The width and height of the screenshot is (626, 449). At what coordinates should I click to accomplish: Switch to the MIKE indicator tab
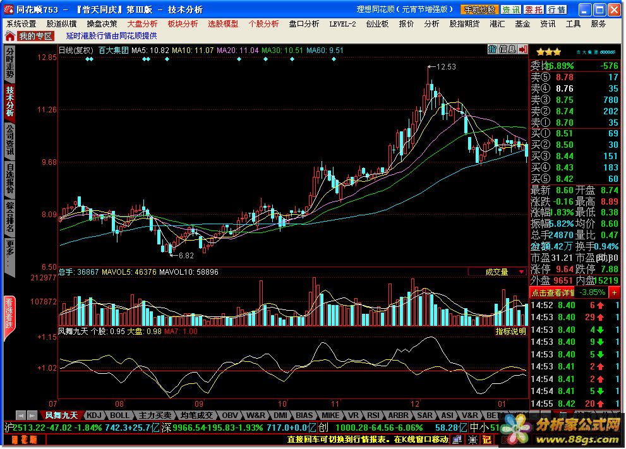click(x=330, y=416)
